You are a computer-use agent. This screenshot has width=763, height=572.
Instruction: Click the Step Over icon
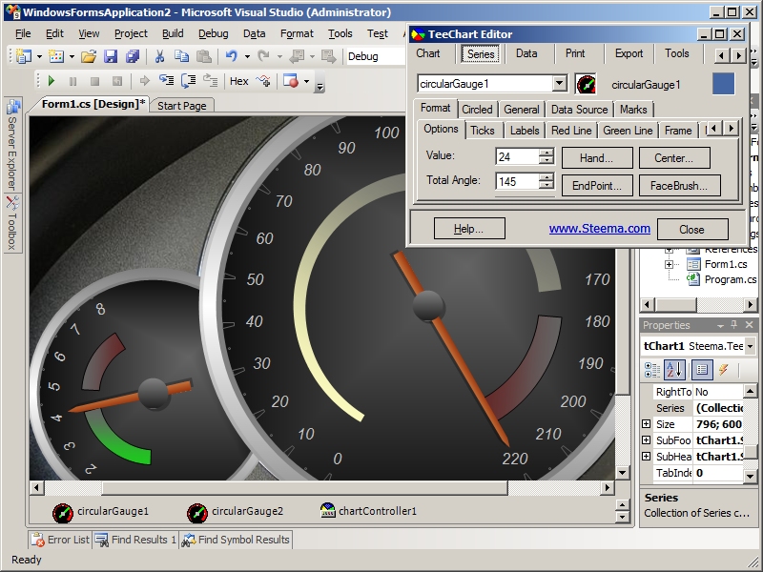[188, 81]
